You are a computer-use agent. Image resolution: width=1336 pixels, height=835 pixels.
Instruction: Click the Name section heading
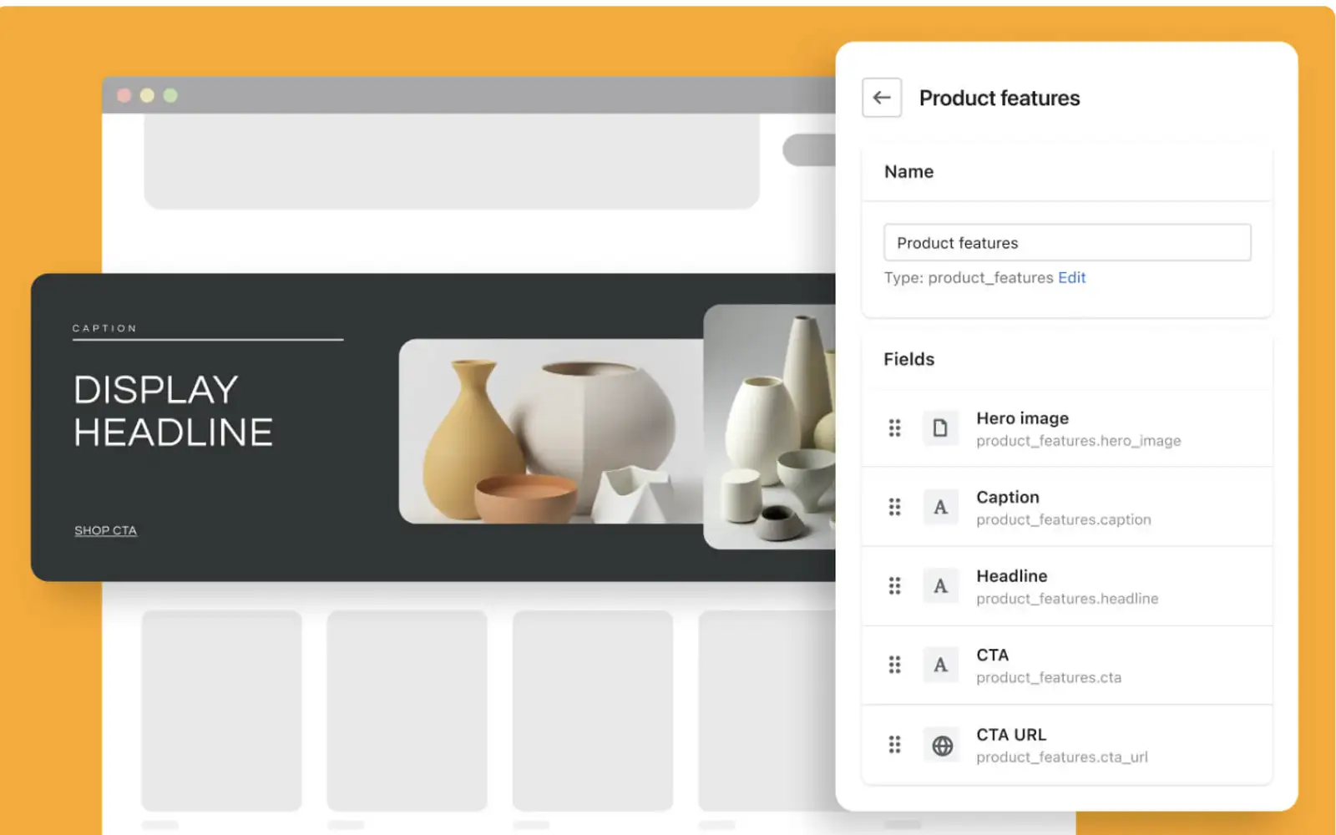pos(908,171)
